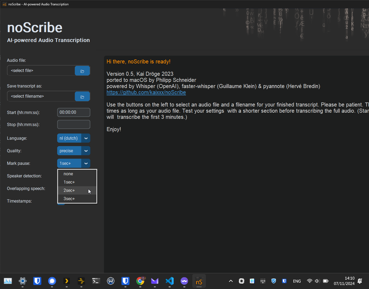
Task: Collapse the Mark pause dropdown arrow
Action: [x=86, y=163]
